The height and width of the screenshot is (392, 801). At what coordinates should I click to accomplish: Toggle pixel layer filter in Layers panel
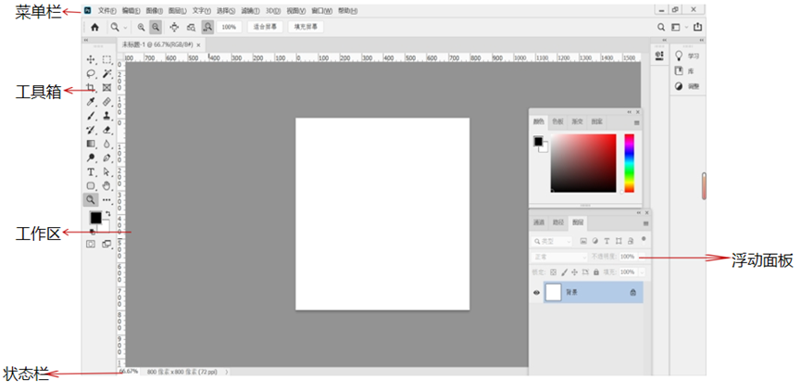click(583, 241)
